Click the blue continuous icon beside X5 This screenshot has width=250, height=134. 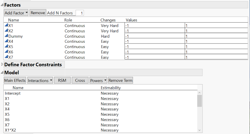[x=6, y=46]
